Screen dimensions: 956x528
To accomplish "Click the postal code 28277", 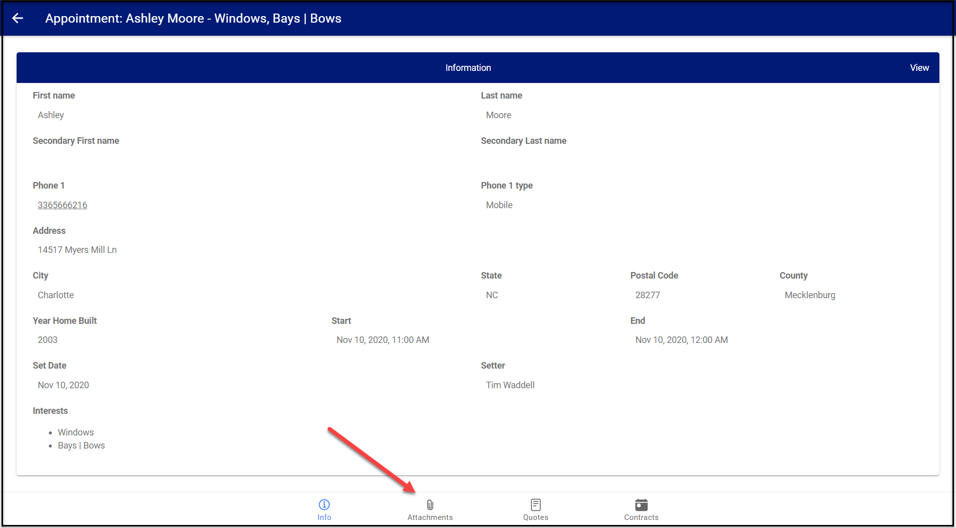I will pos(648,295).
